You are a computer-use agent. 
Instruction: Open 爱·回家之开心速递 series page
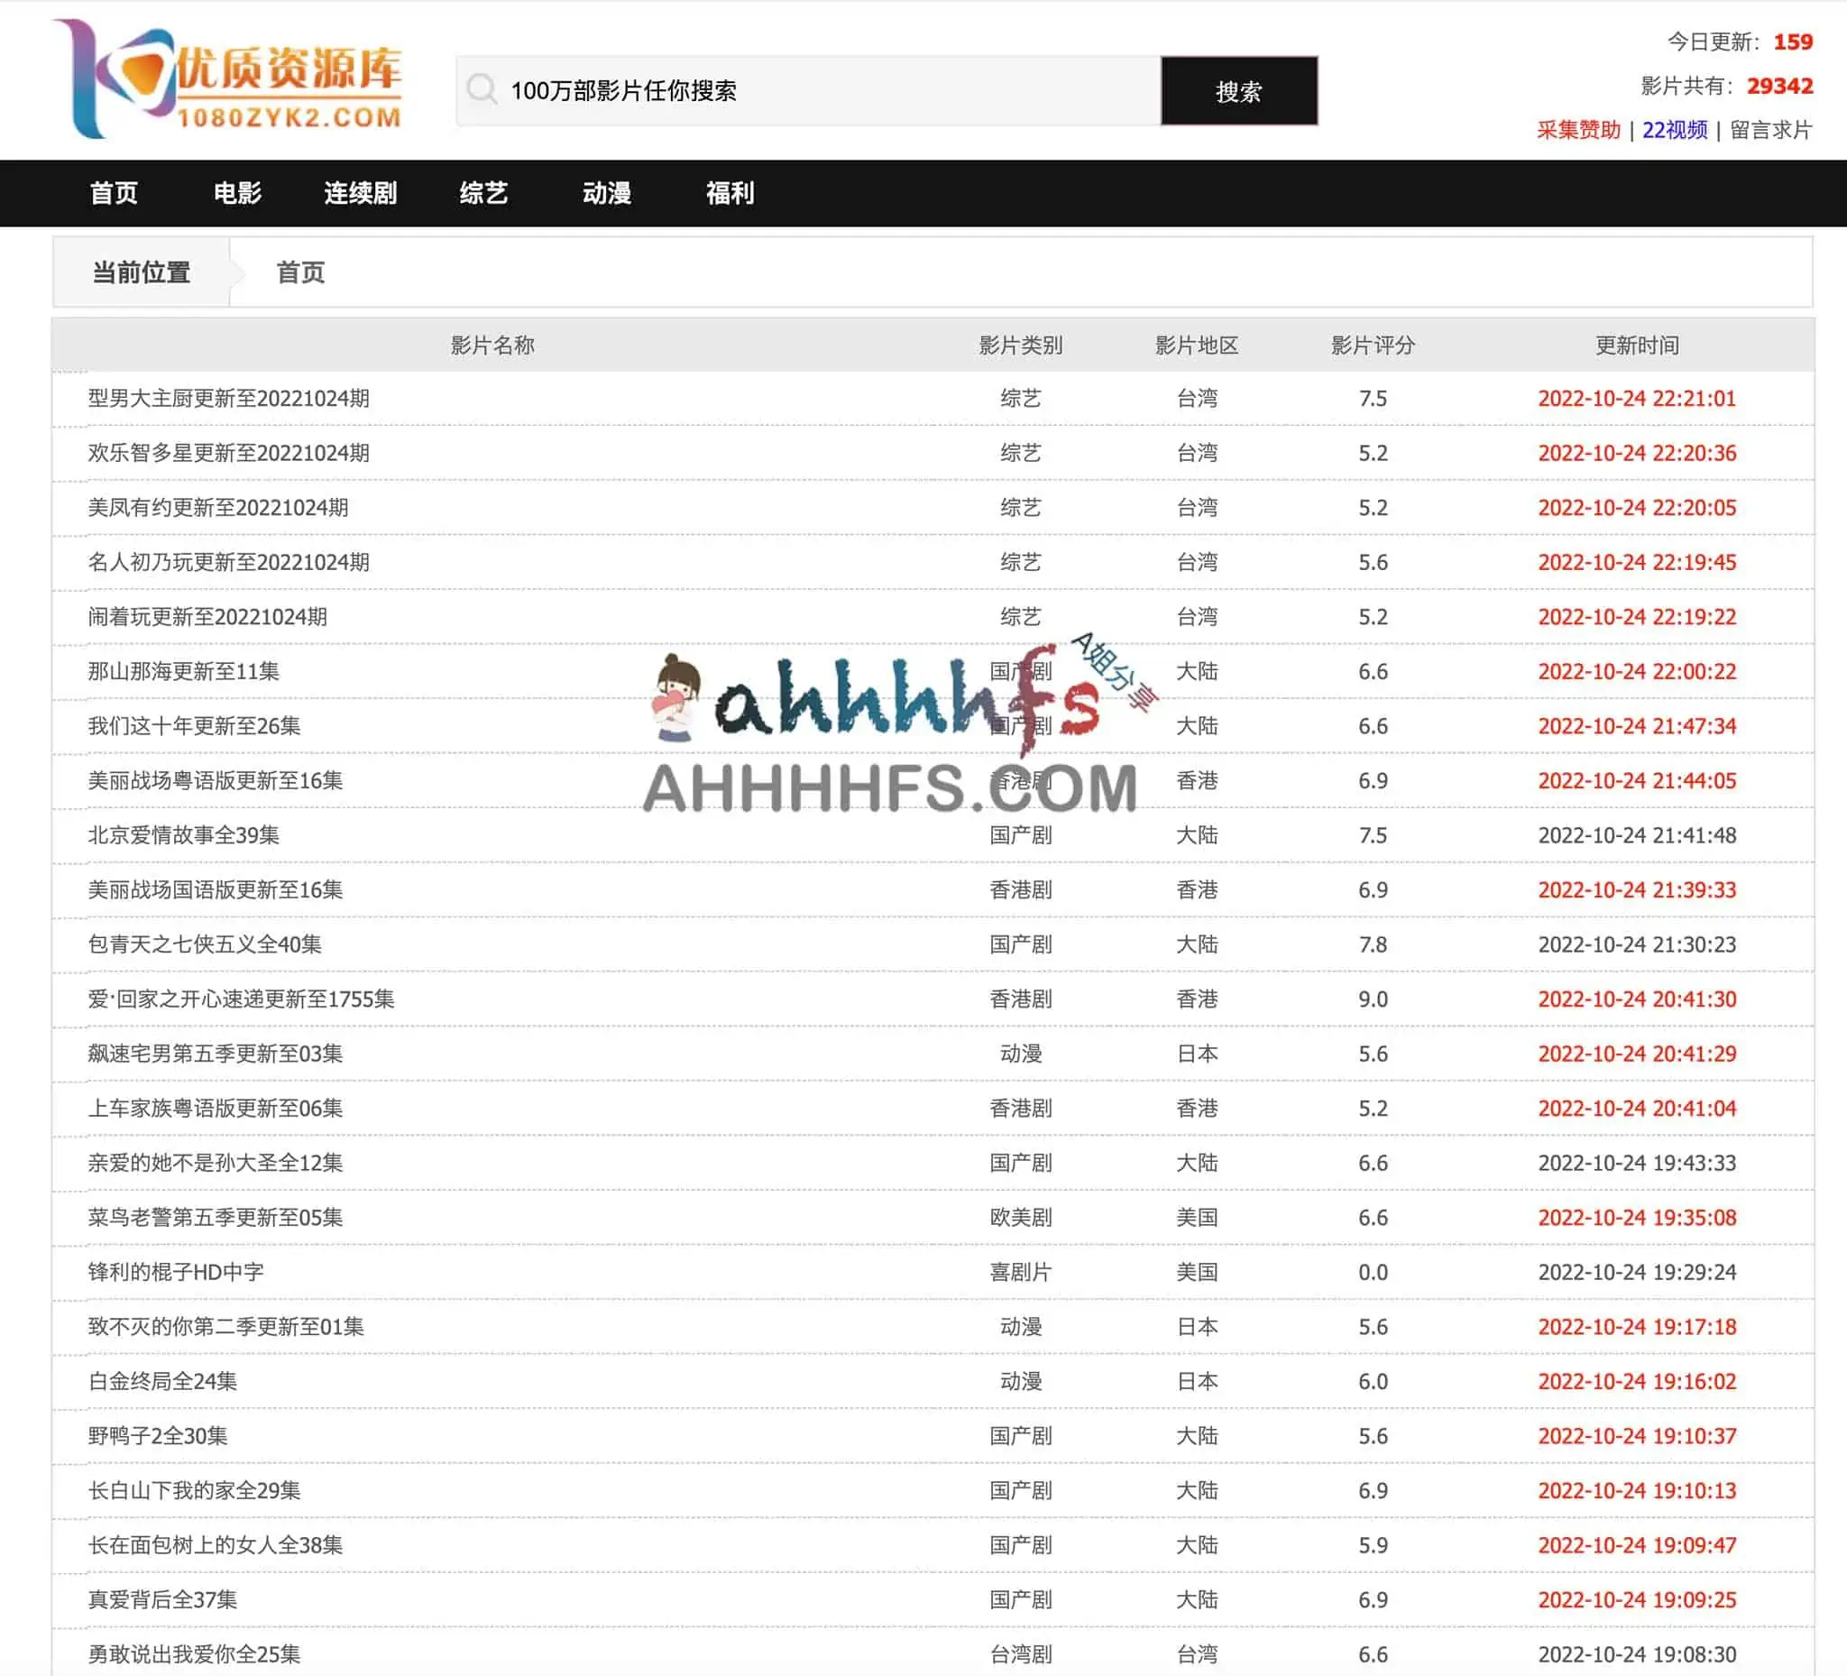244,999
